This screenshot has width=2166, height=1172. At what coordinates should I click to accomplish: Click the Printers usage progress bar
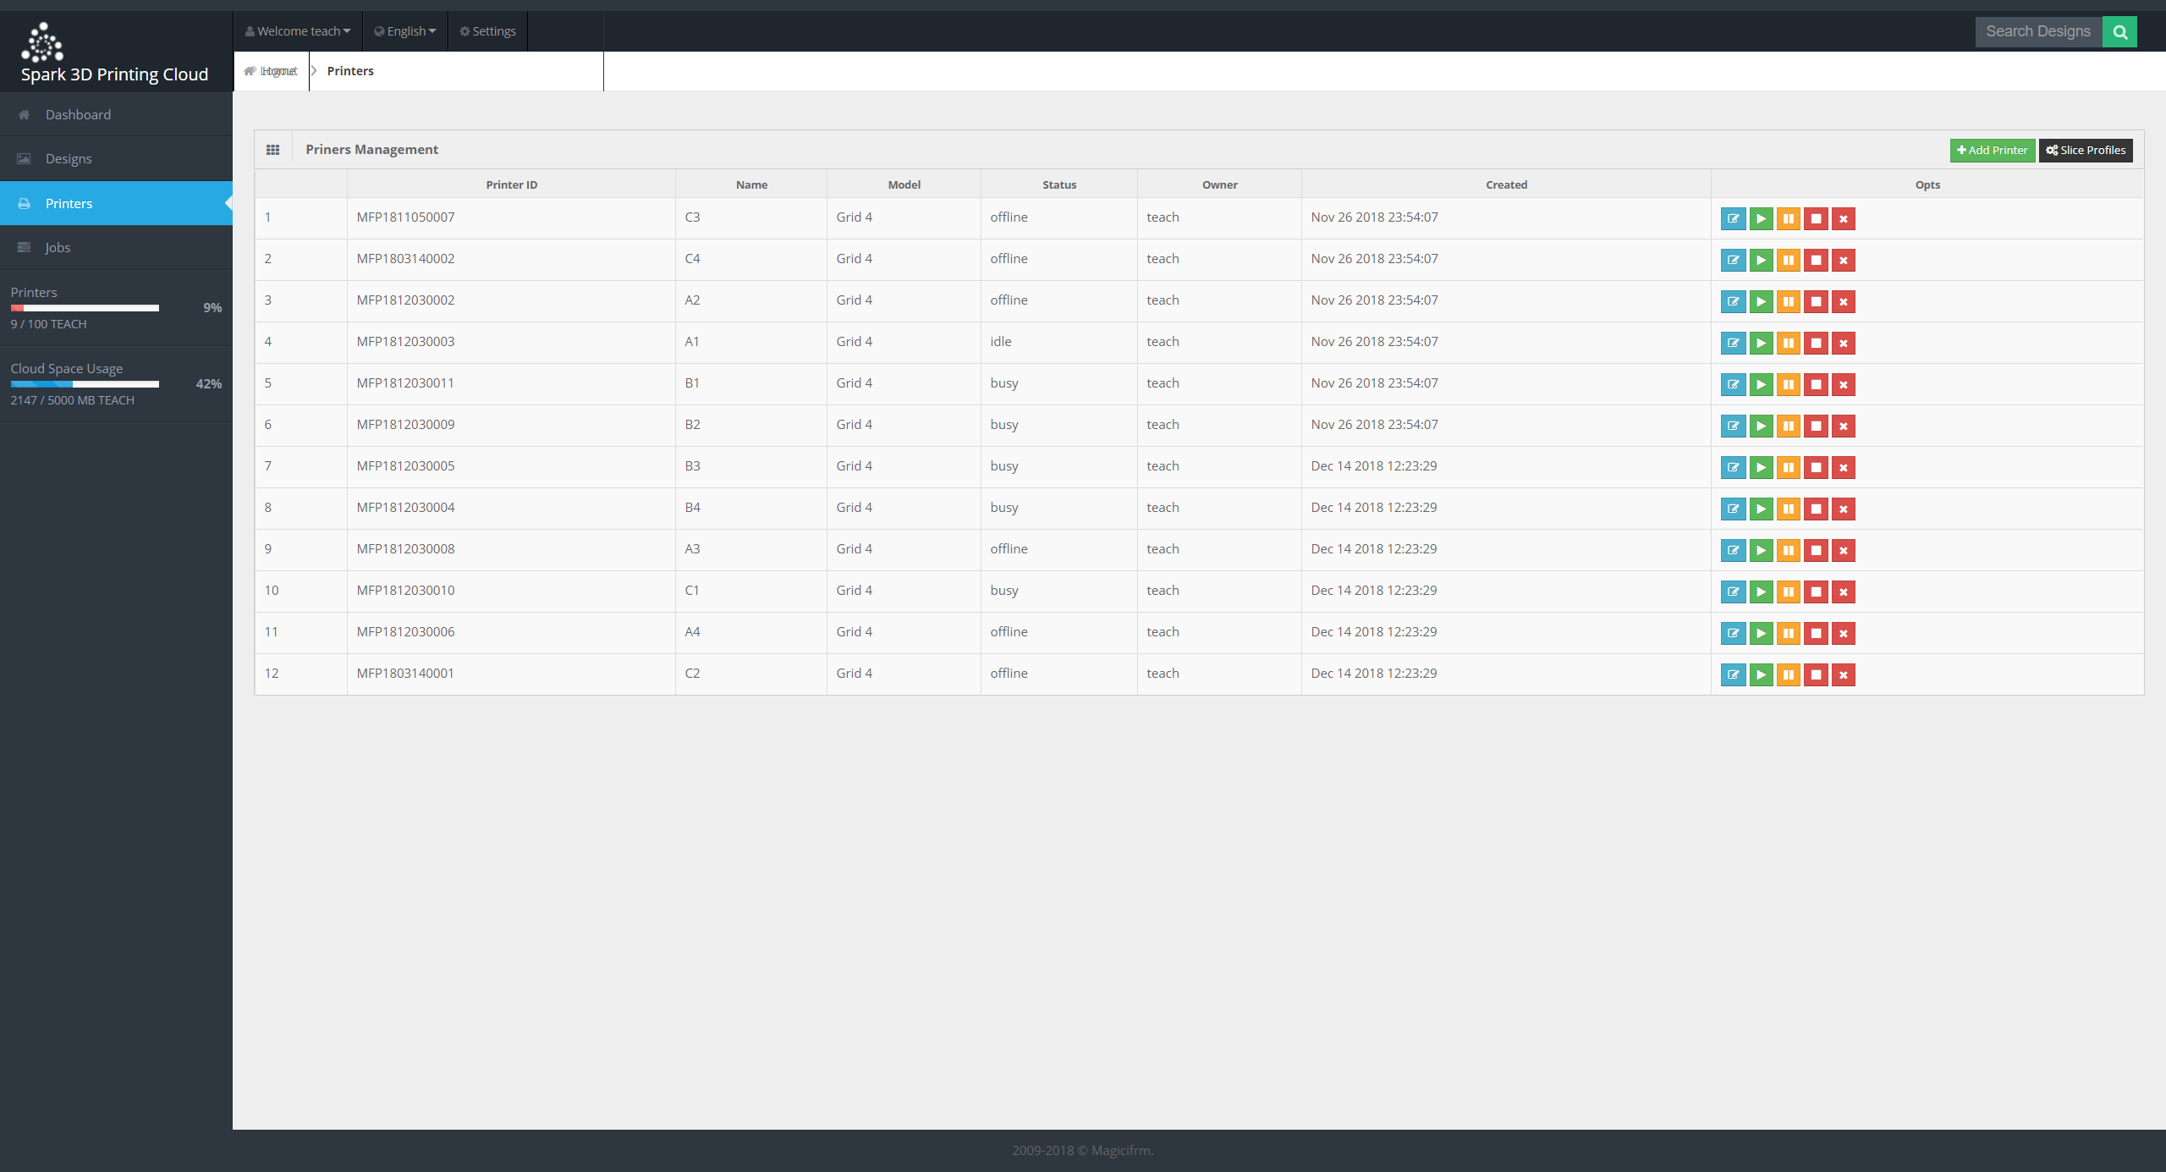pos(85,308)
